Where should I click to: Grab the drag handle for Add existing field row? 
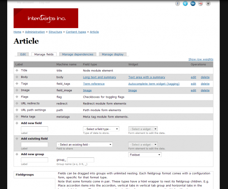17,139
